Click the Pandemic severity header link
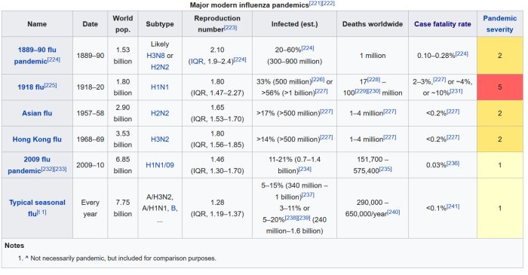 click(499, 24)
